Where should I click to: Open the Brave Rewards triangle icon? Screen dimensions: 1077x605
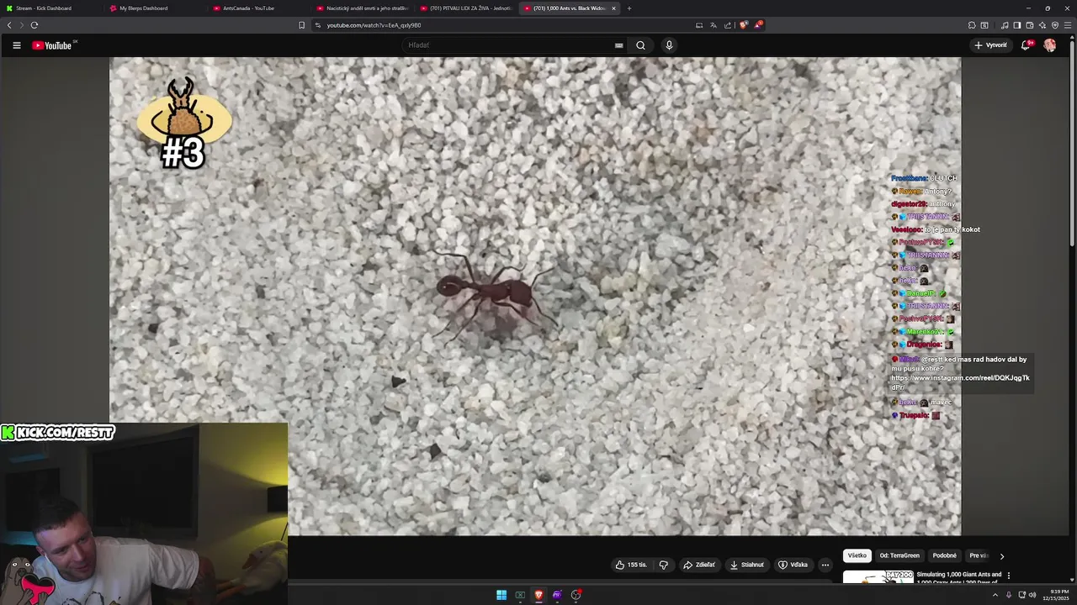coord(758,25)
